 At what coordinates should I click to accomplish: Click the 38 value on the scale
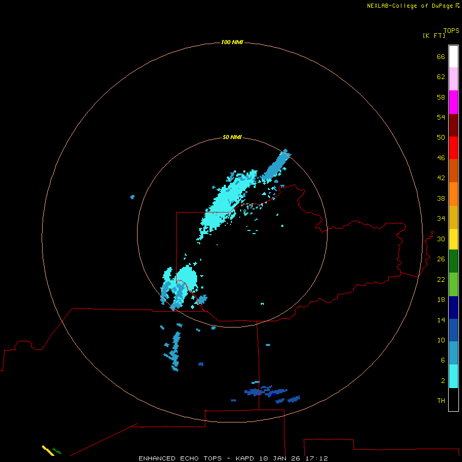(441, 198)
